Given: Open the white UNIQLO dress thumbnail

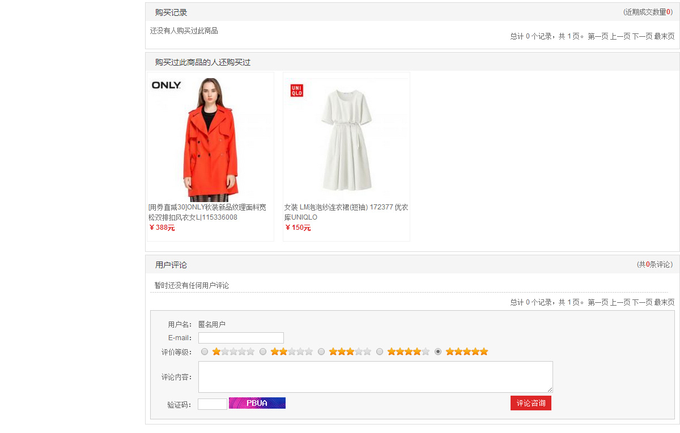Looking at the screenshot, I should point(346,140).
